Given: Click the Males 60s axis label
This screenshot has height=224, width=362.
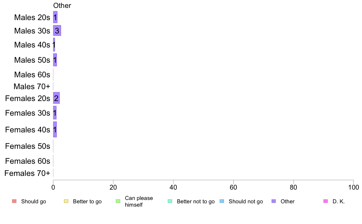Looking at the screenshot, I should click(32, 75).
